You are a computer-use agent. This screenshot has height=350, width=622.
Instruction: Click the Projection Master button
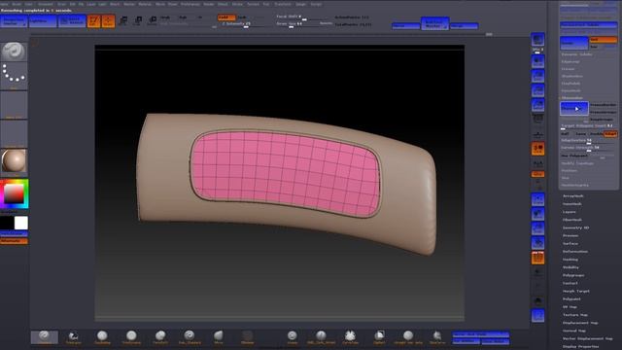click(x=14, y=21)
